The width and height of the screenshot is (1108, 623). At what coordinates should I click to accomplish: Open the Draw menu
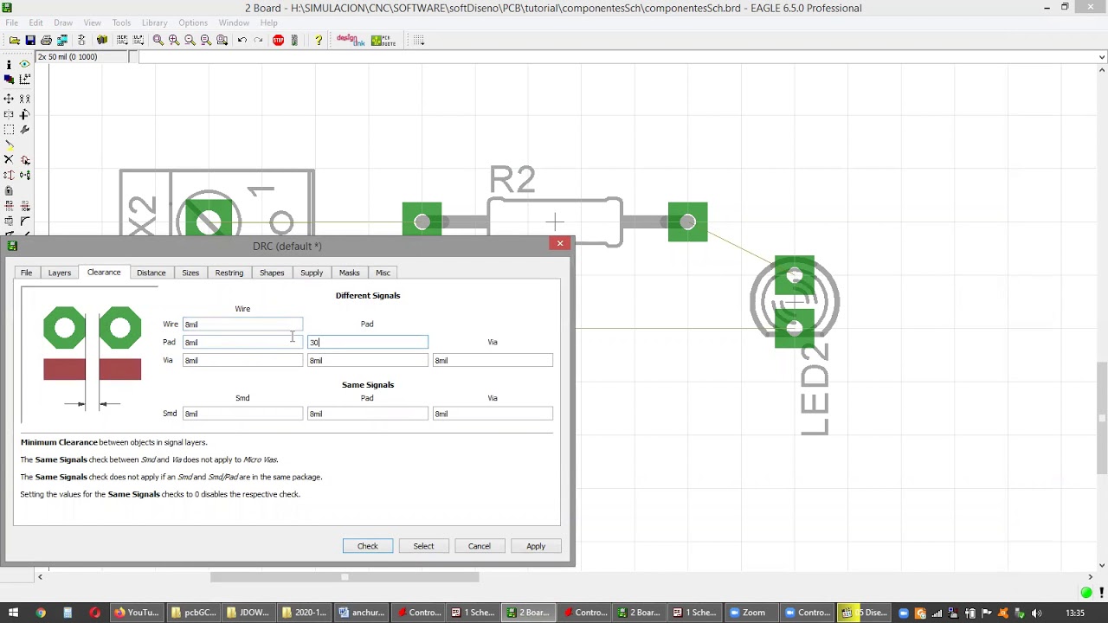[63, 22]
